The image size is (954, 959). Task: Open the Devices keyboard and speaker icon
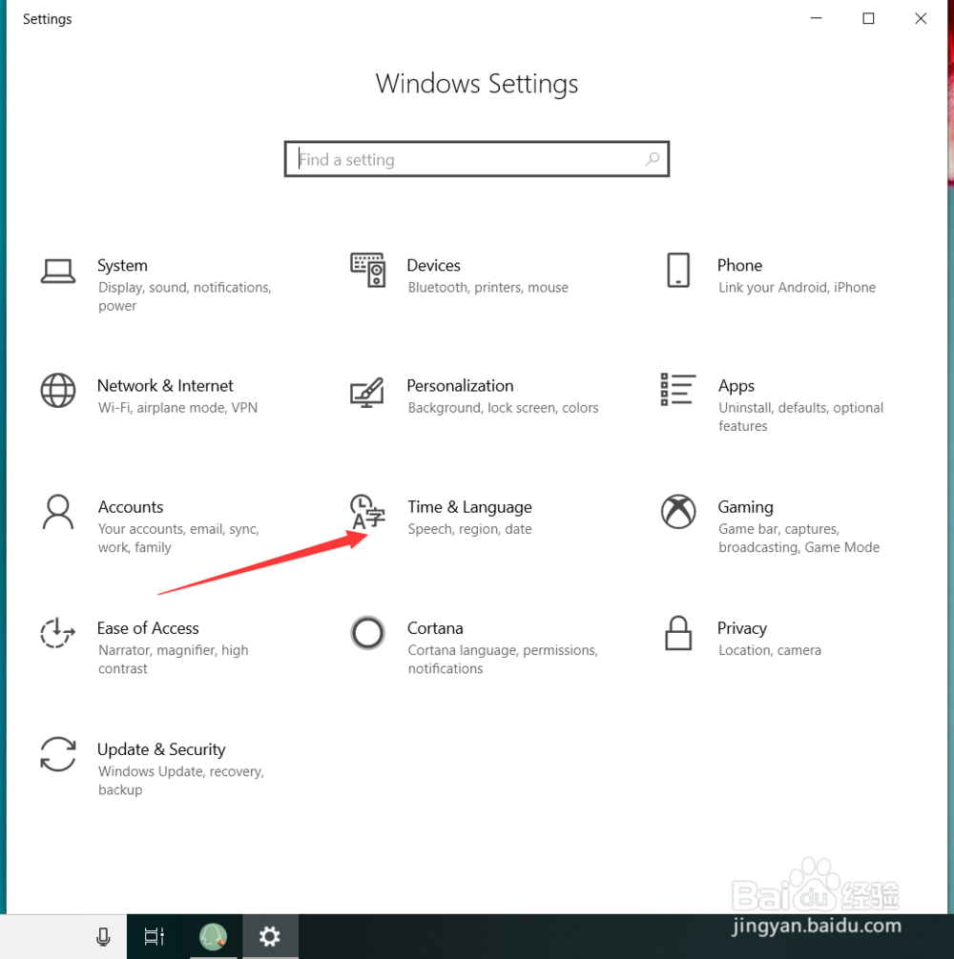368,270
